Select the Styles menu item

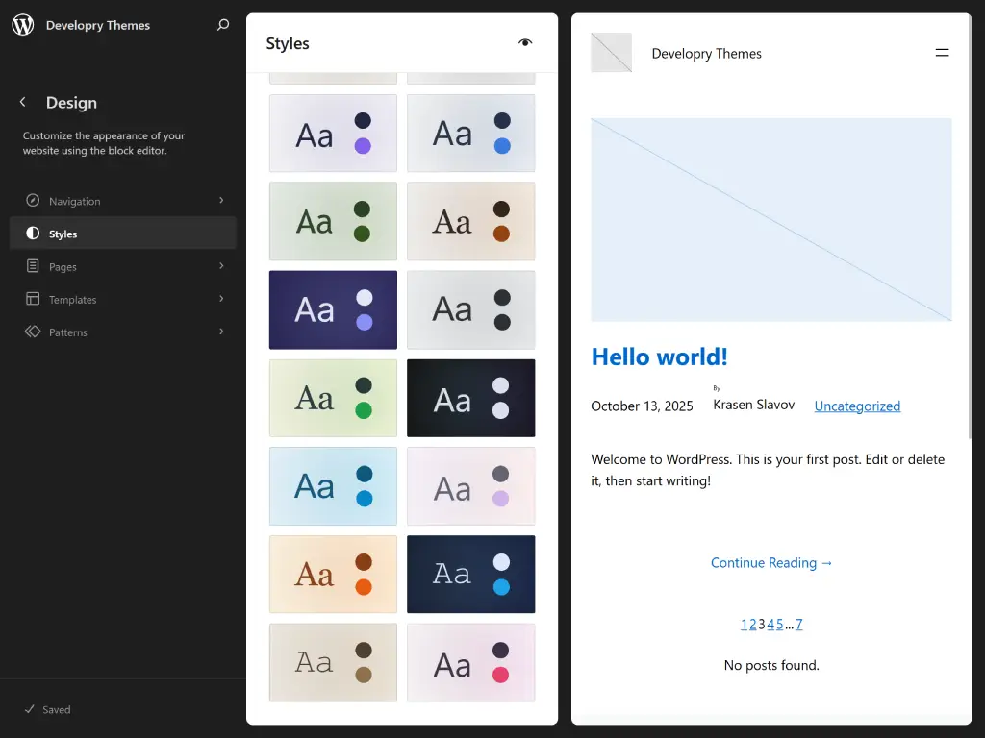click(x=63, y=234)
